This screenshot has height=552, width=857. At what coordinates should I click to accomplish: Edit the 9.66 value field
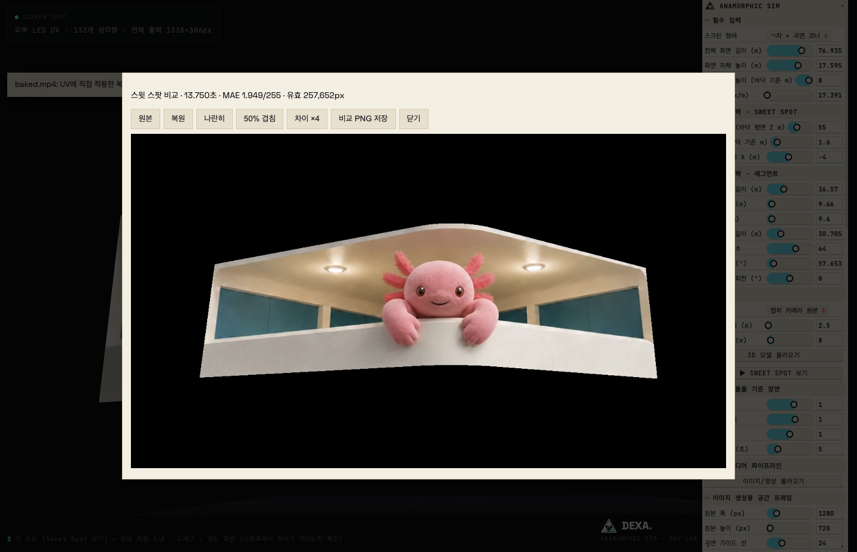click(829, 204)
